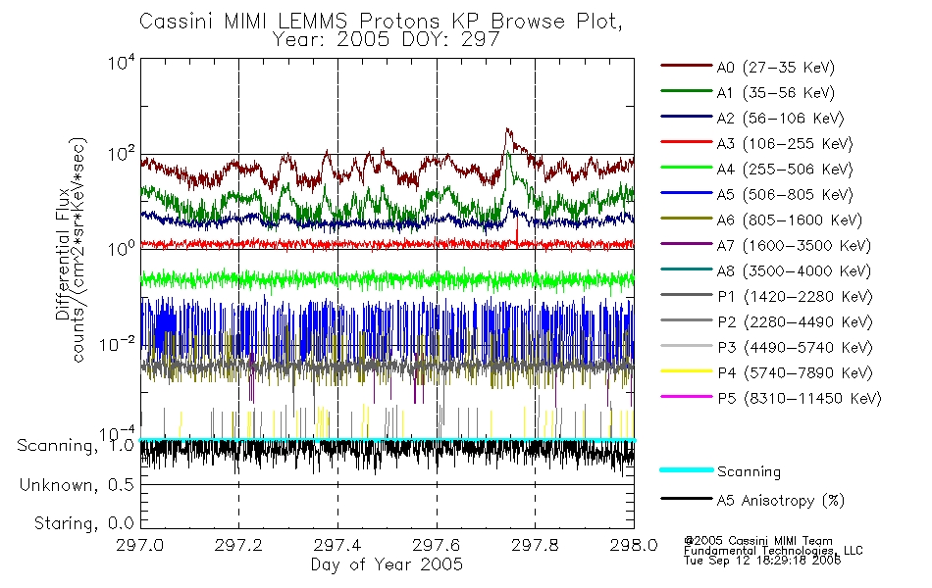Click the A1 (35-56 KeV) legend label
The image size is (932, 588).
(x=775, y=93)
